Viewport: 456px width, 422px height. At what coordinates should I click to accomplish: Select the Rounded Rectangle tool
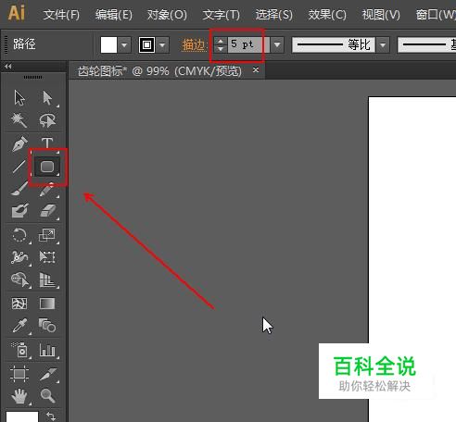pos(47,167)
